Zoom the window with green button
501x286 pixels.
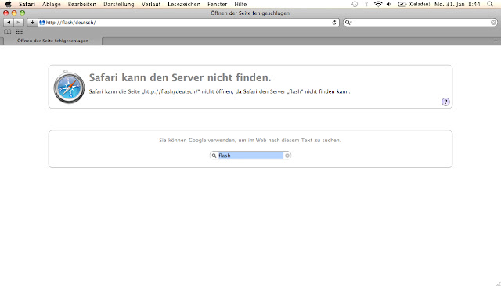[23, 13]
